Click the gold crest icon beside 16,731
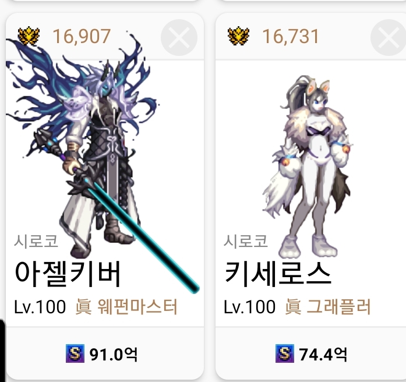 (238, 36)
